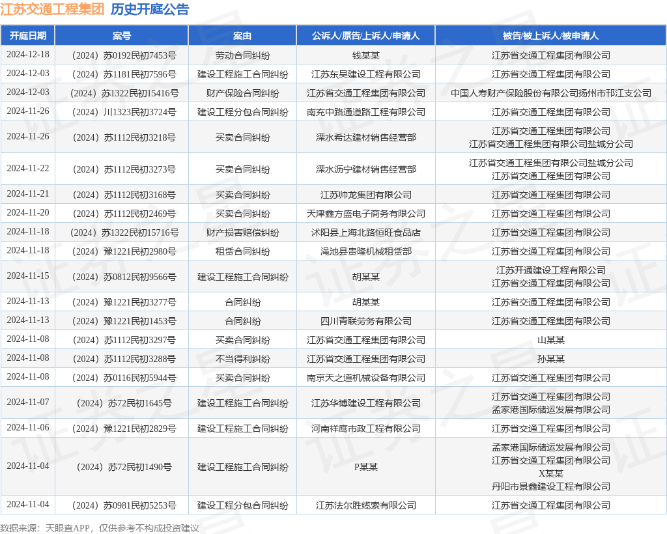Click the heading 历史开庭公告
Screen dimensions: 667x534
[x=150, y=9]
